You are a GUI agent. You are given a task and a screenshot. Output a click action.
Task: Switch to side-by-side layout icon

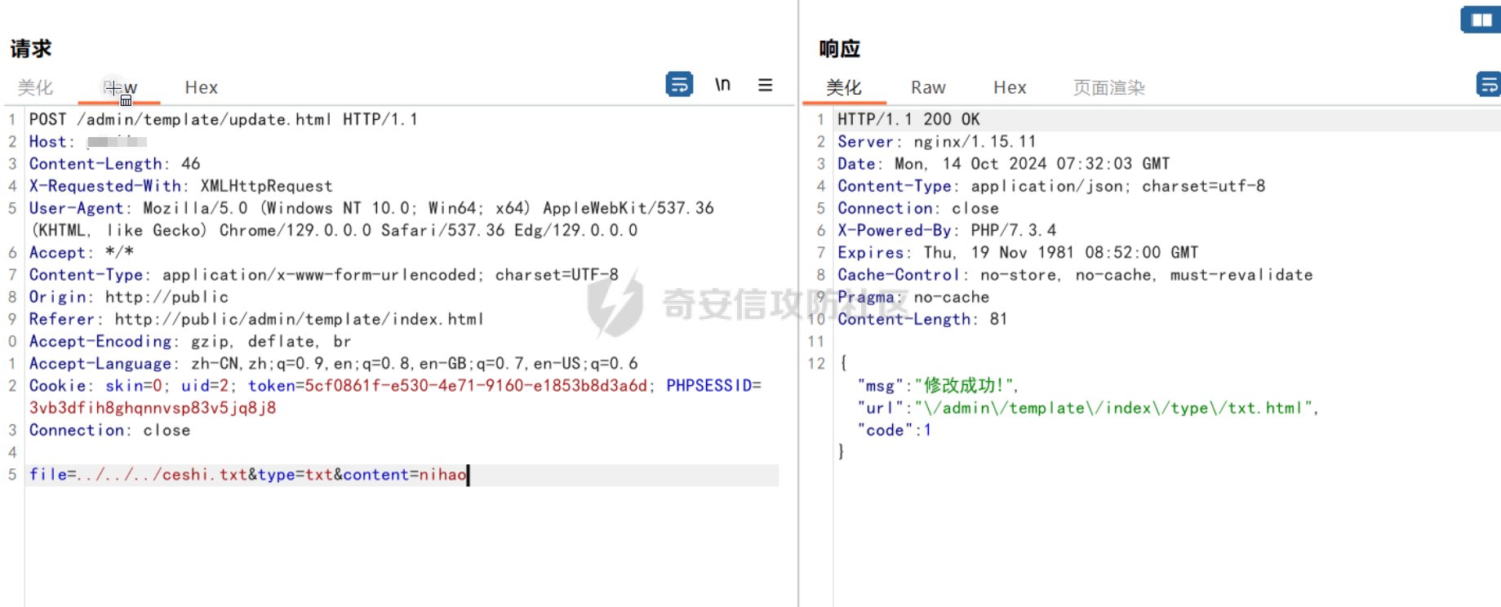(1481, 20)
